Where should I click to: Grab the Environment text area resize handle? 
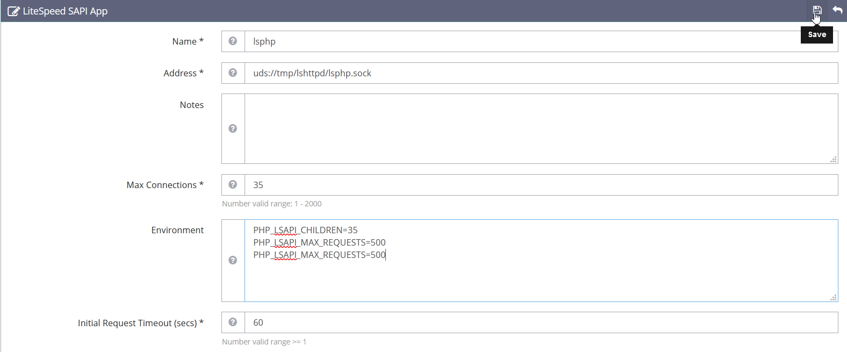tap(834, 298)
